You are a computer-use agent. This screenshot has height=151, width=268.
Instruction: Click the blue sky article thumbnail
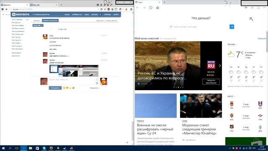[156, 106]
